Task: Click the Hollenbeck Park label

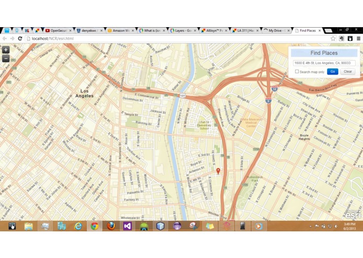Action: pyautogui.click(x=254, y=179)
